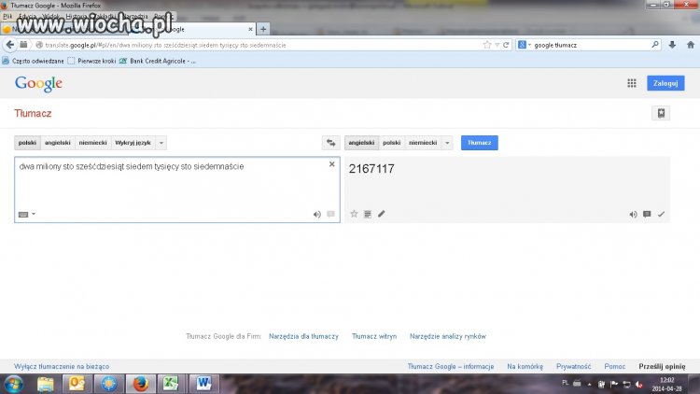Open Tłumacz Google – informacje link
This screenshot has width=700, height=394.
pos(451,366)
